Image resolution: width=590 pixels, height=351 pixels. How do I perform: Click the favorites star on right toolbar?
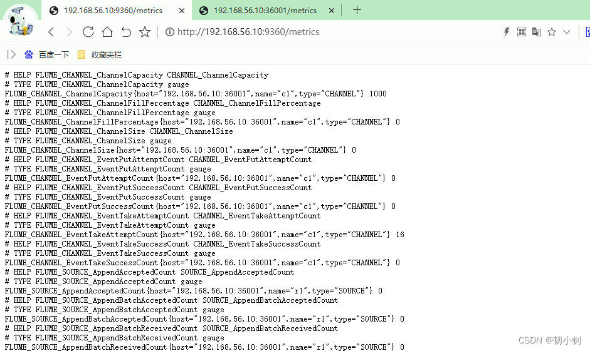tap(552, 32)
